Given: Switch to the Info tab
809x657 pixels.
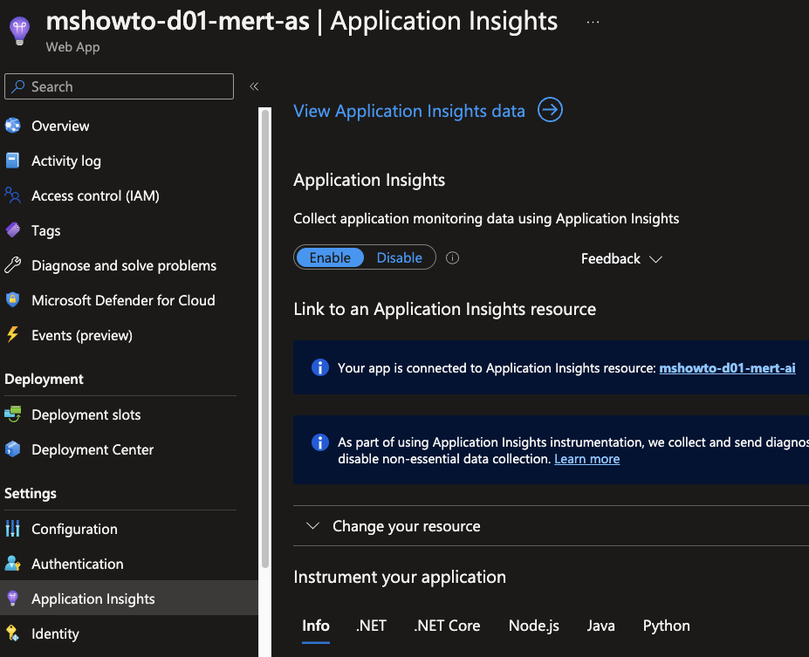Looking at the screenshot, I should point(316,626).
